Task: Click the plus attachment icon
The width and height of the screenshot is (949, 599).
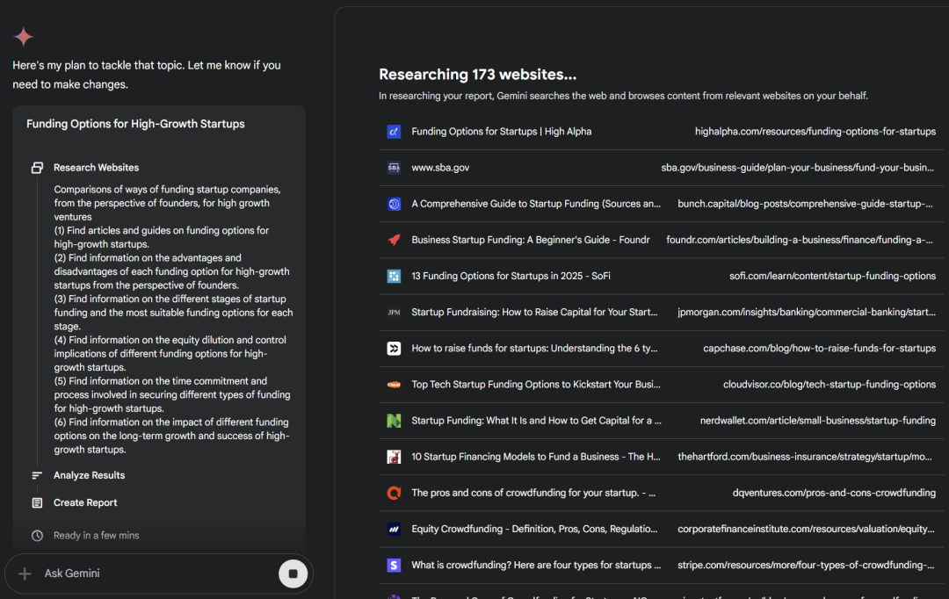Action: (x=25, y=574)
